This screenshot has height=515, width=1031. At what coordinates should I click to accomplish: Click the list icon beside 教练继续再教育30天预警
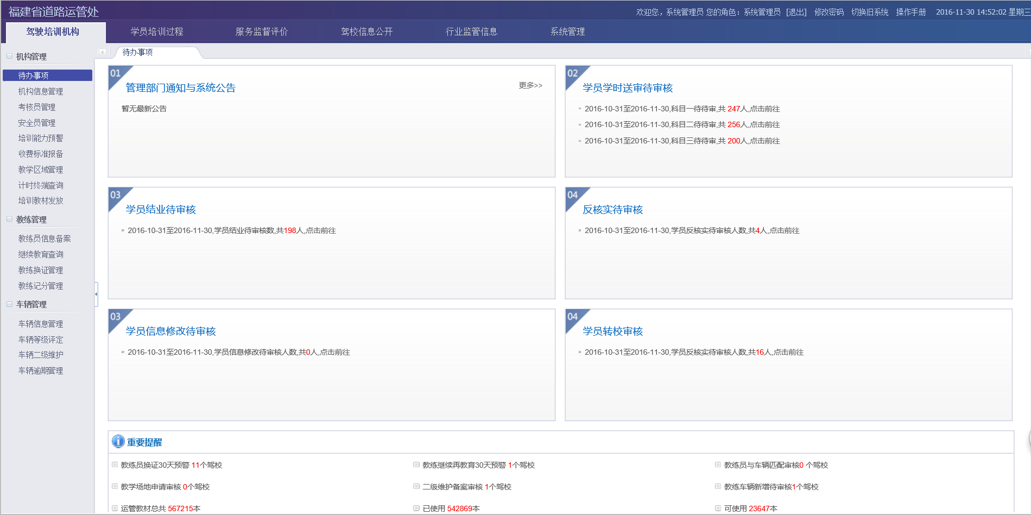point(416,465)
